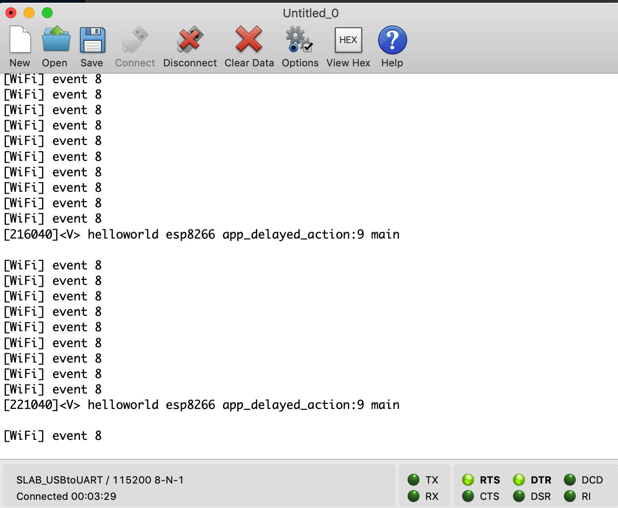Click the TX activity LED
This screenshot has width=618, height=508.
(x=414, y=480)
